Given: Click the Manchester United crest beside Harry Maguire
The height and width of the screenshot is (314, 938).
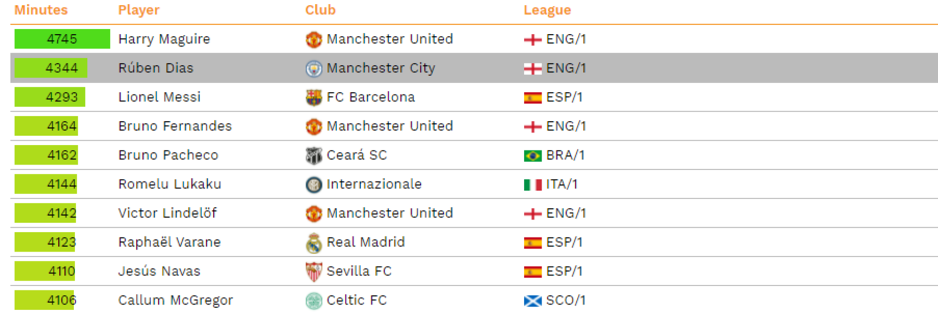Looking at the screenshot, I should click(313, 39).
